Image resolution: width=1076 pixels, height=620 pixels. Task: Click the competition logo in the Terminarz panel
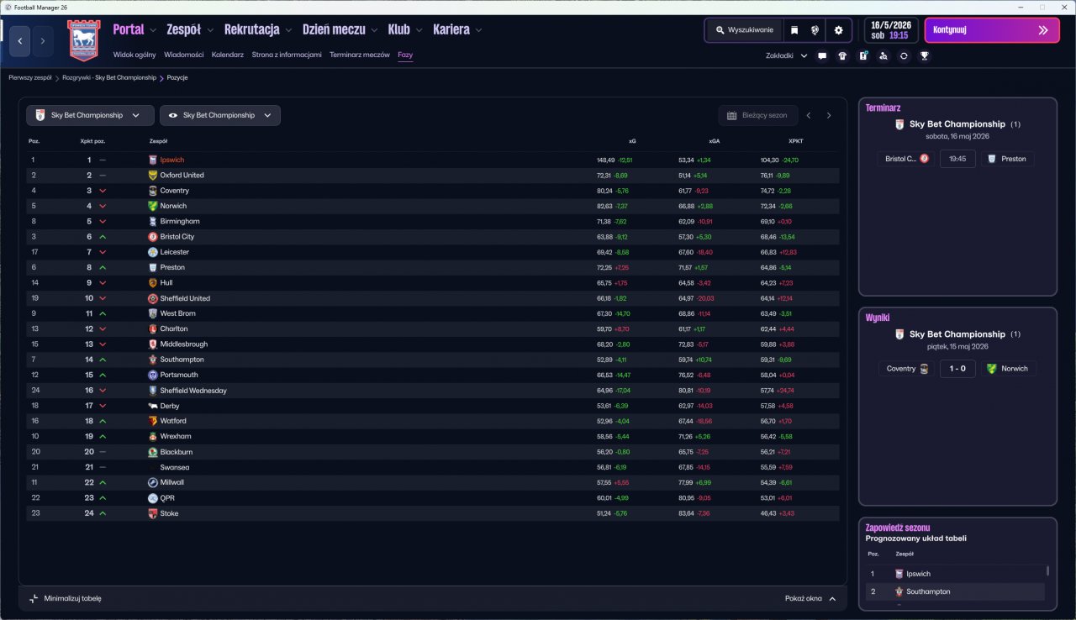pos(899,124)
